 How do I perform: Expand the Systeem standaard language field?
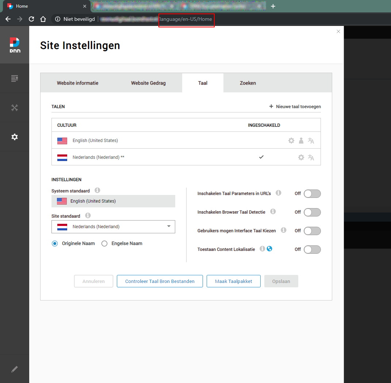[x=113, y=201]
